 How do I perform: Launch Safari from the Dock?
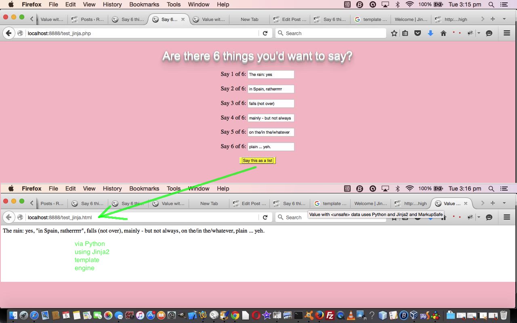point(34,315)
